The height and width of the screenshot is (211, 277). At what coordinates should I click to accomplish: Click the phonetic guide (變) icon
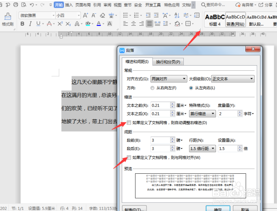point(111,15)
